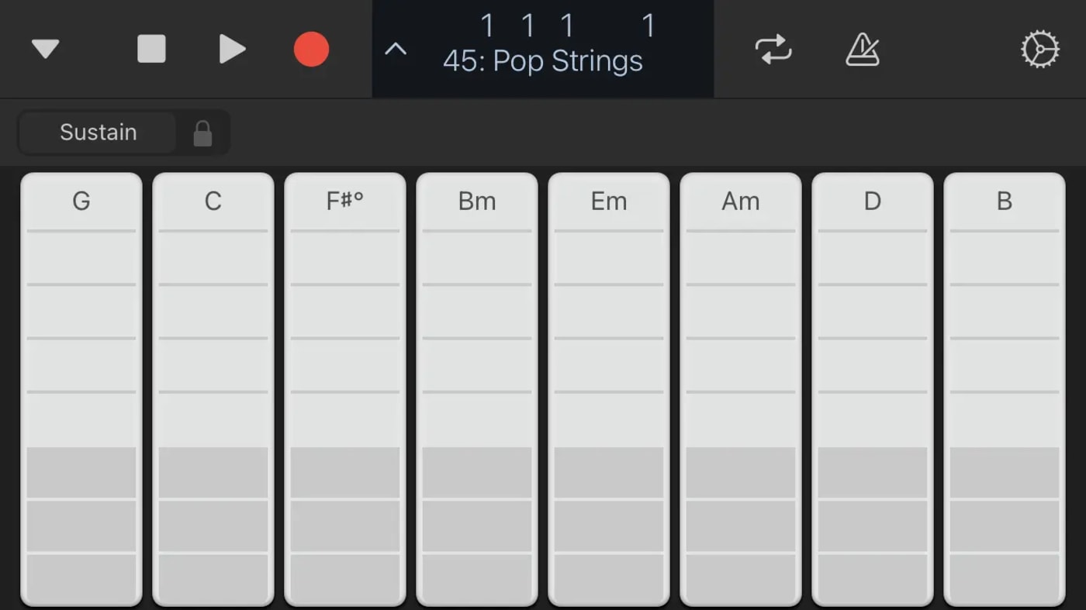Stop playback with the stop icon
Image resolution: width=1086 pixels, height=610 pixels.
[151, 48]
